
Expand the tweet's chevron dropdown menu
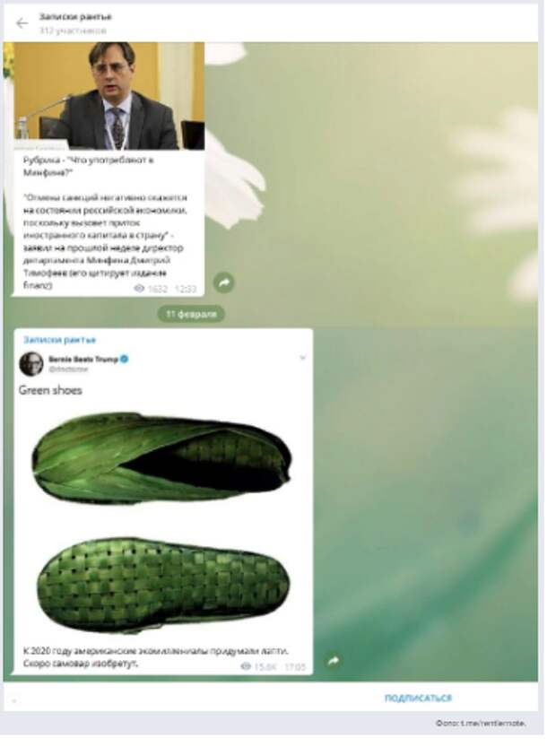[x=302, y=358]
